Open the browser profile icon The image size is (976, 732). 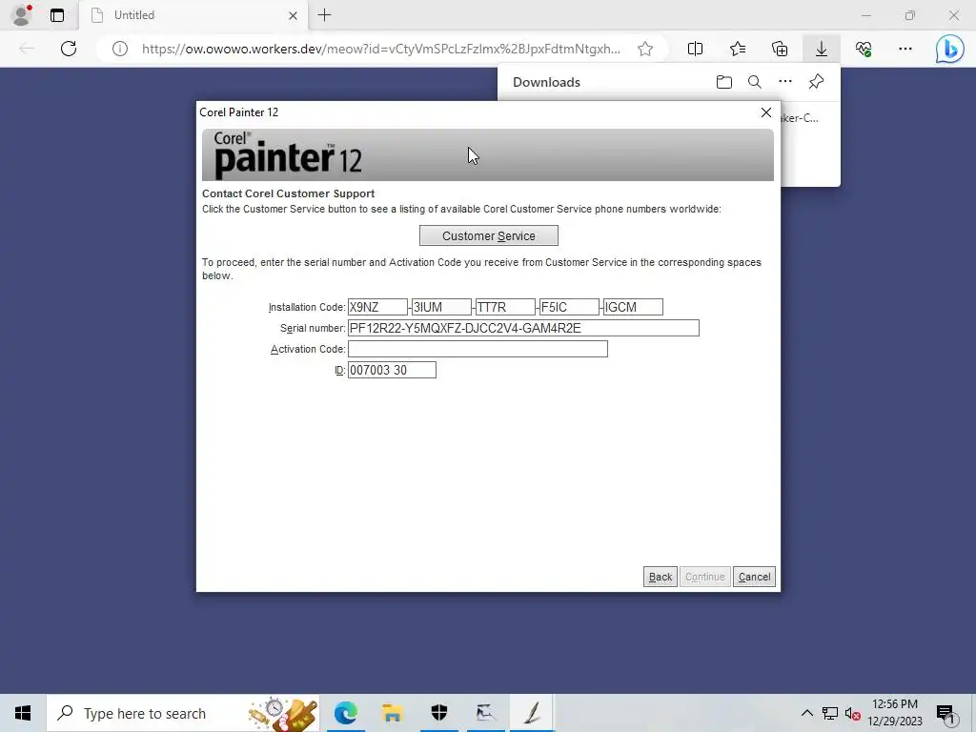click(x=22, y=15)
